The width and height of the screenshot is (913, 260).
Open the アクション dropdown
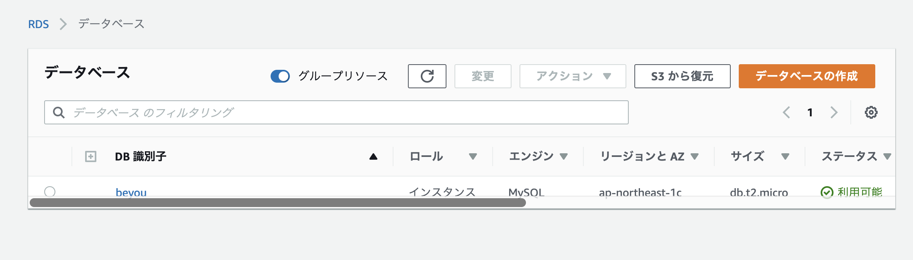572,76
